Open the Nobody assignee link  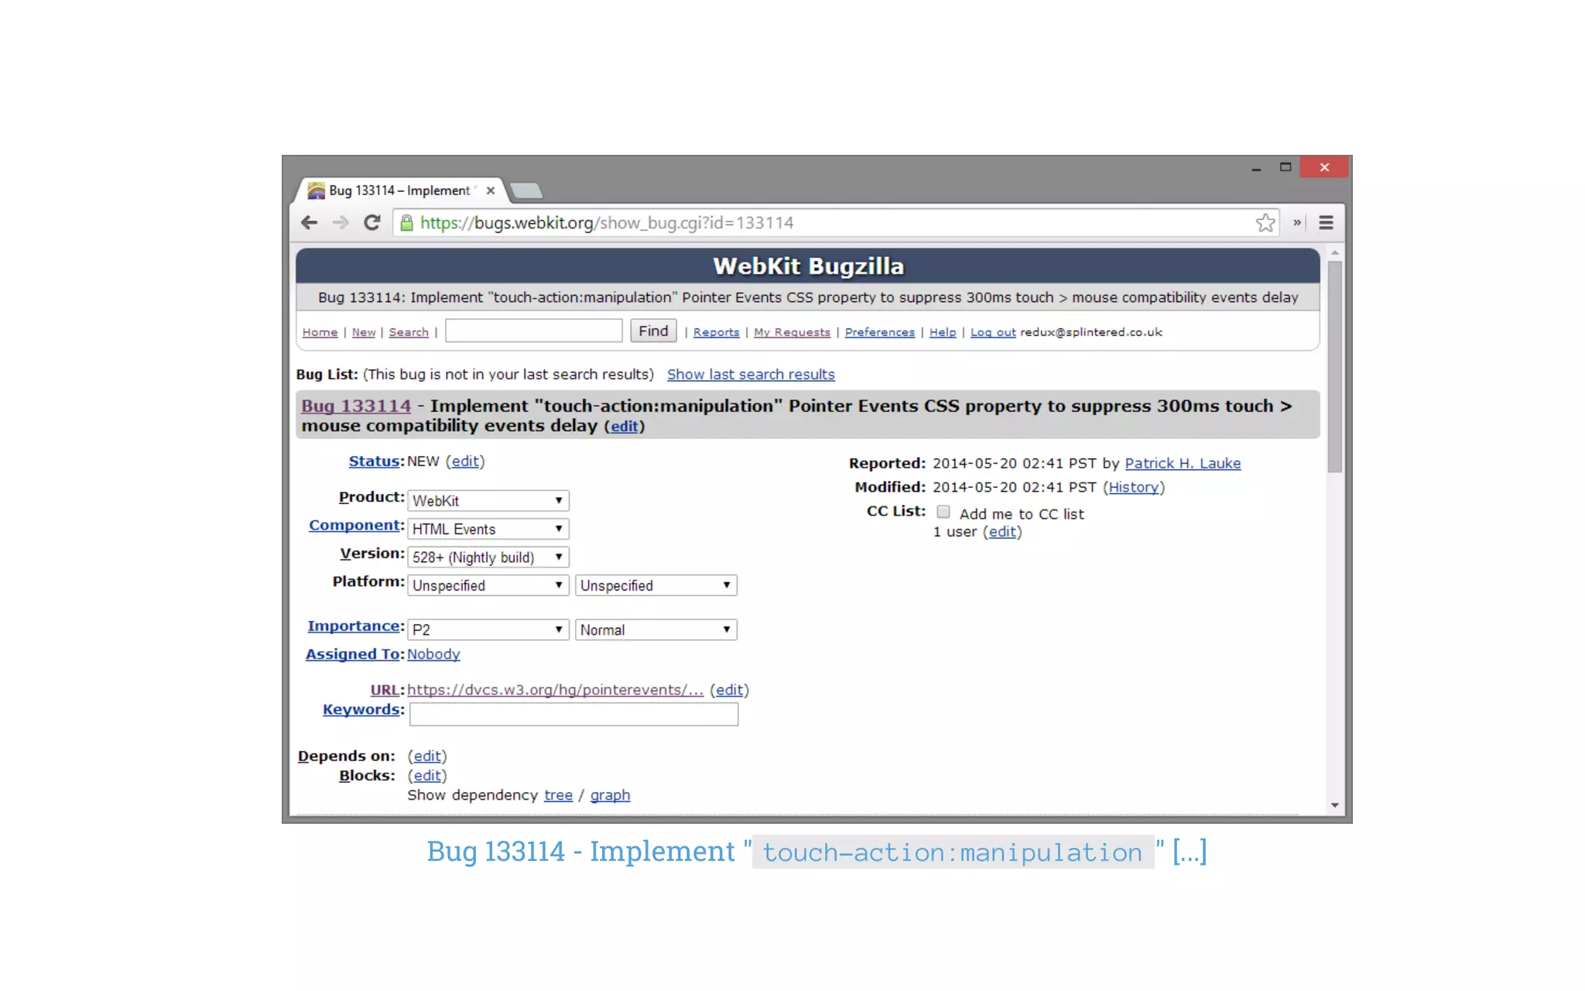433,654
